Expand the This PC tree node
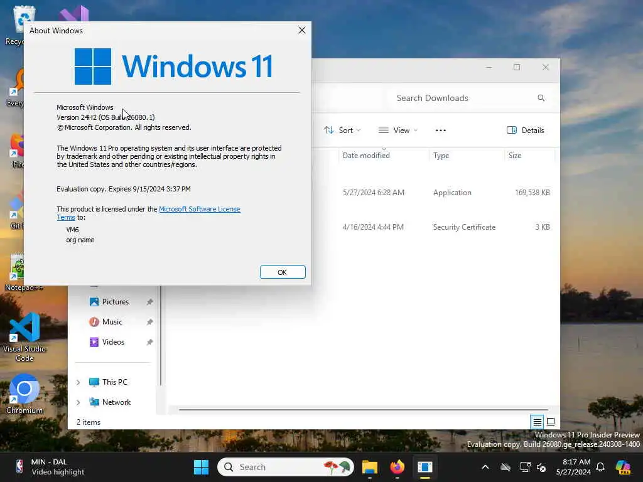643x482 pixels. [78, 382]
